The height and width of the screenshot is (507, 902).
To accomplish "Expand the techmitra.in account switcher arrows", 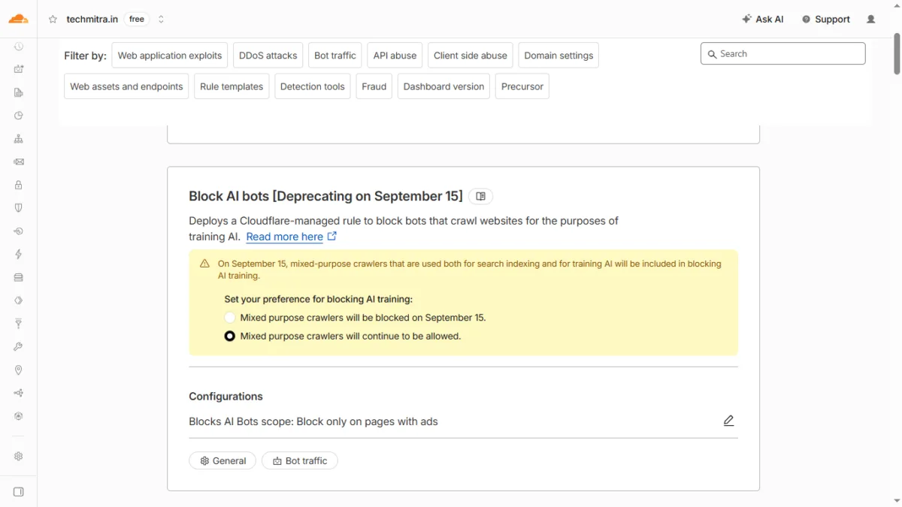I will (161, 20).
